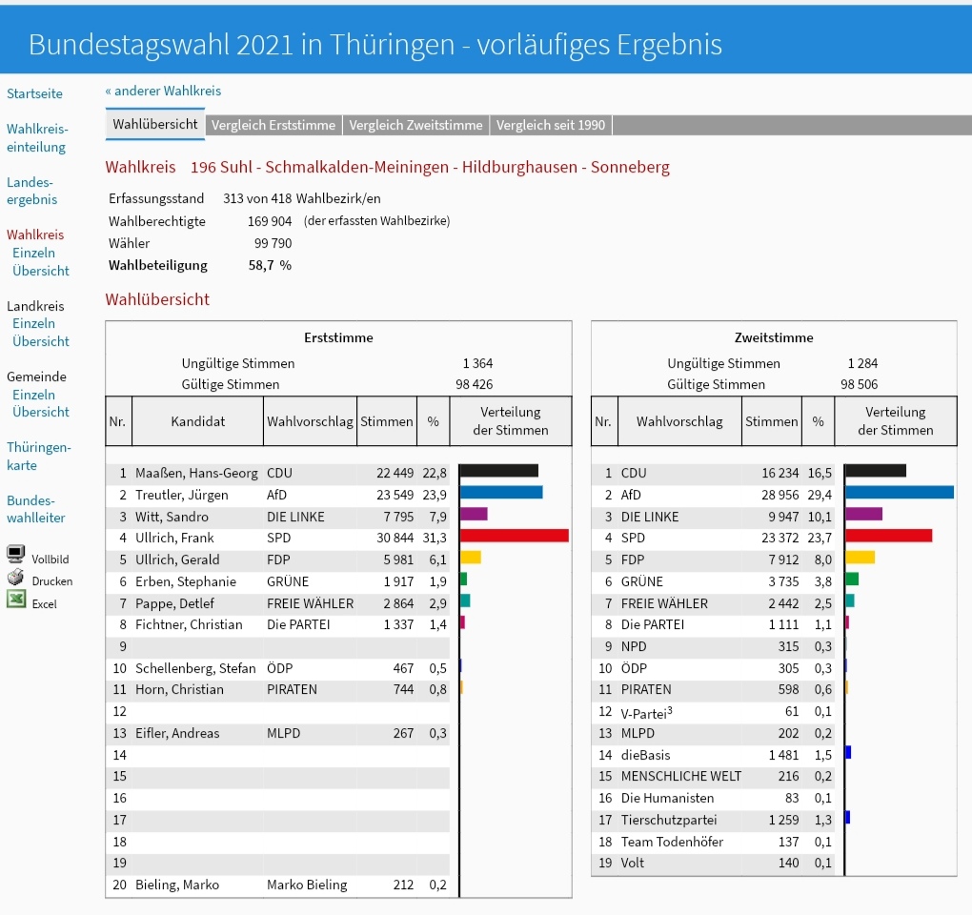Click GRÜNE green bar in Zweitstimme chart
Viewport: 972px width, 915px height.
click(852, 579)
